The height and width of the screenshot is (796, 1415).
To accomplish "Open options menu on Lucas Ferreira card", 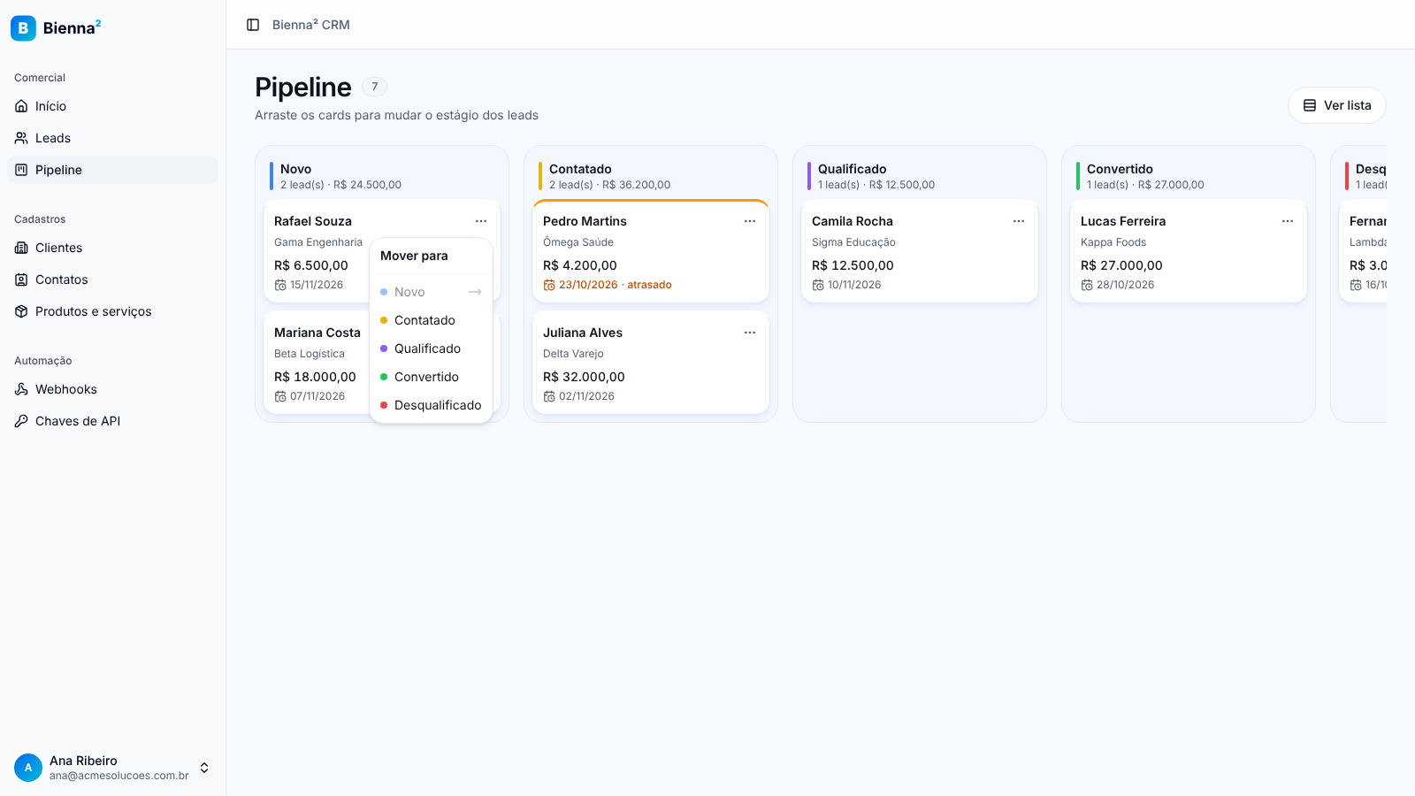I will pyautogui.click(x=1288, y=221).
